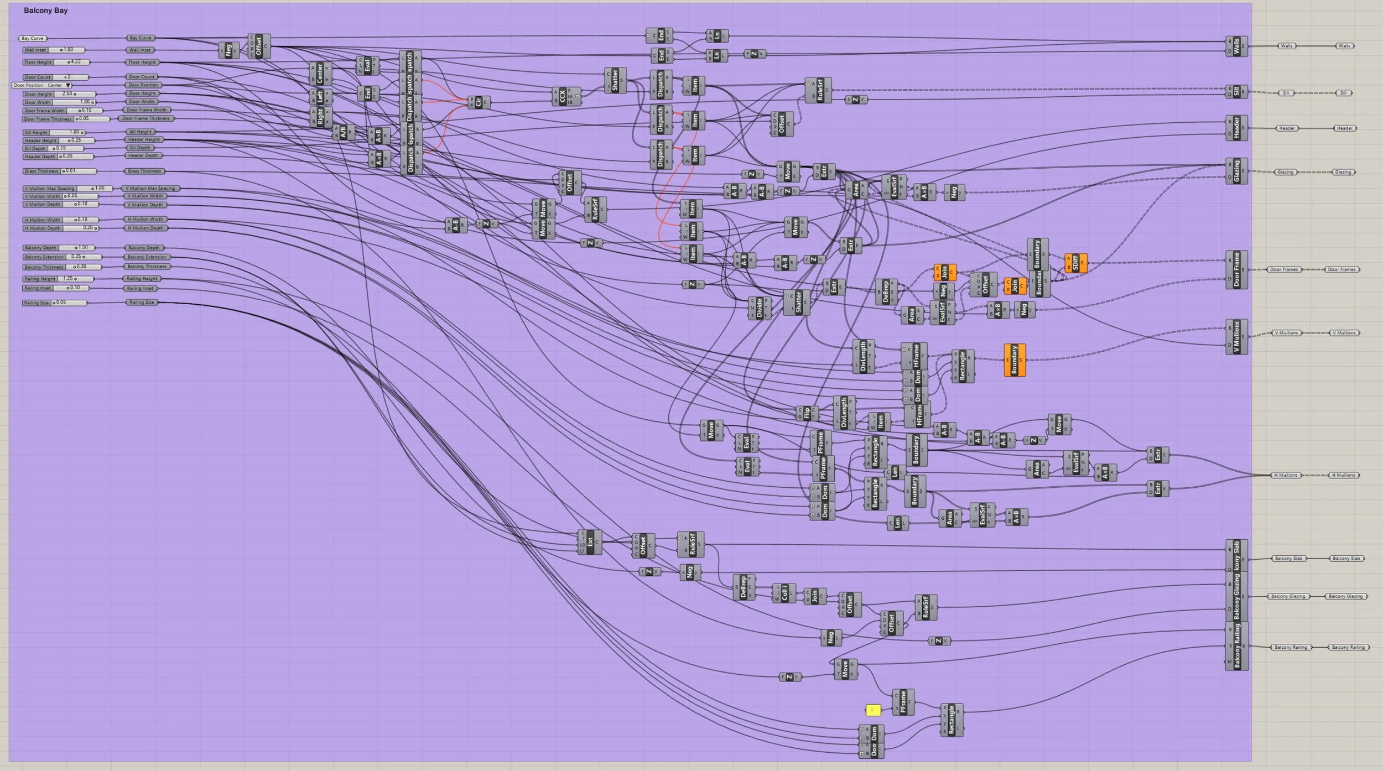Viewport: 1383px width, 771px height.
Task: Click the V Mullion Max Spacing slider
Action: pos(67,189)
